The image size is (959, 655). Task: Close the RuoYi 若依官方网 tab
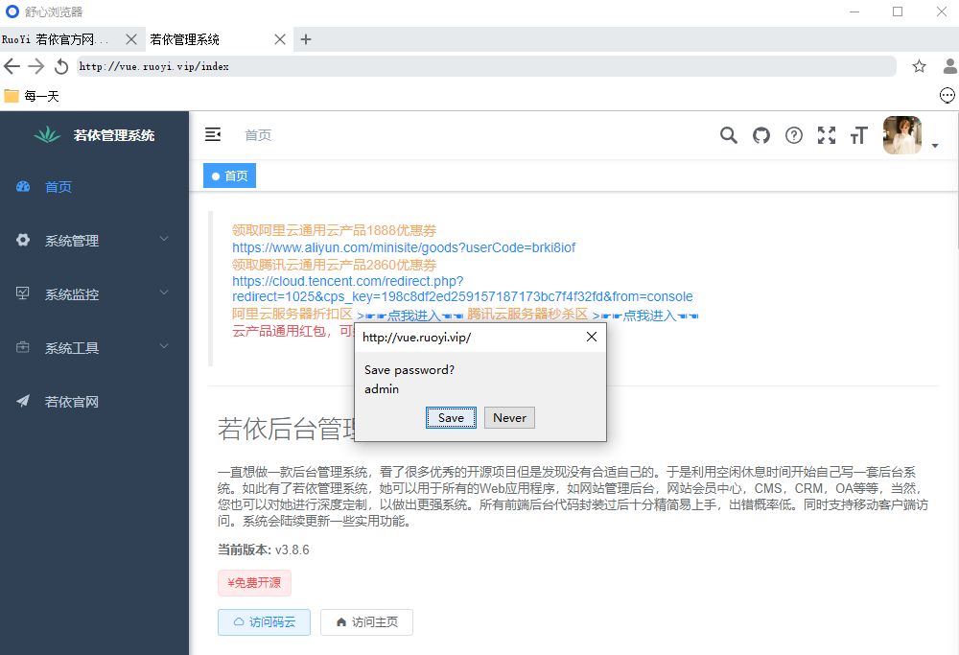pos(130,39)
